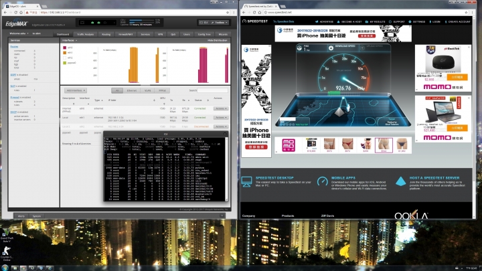Open the Add Interface dropdown

(x=76, y=90)
